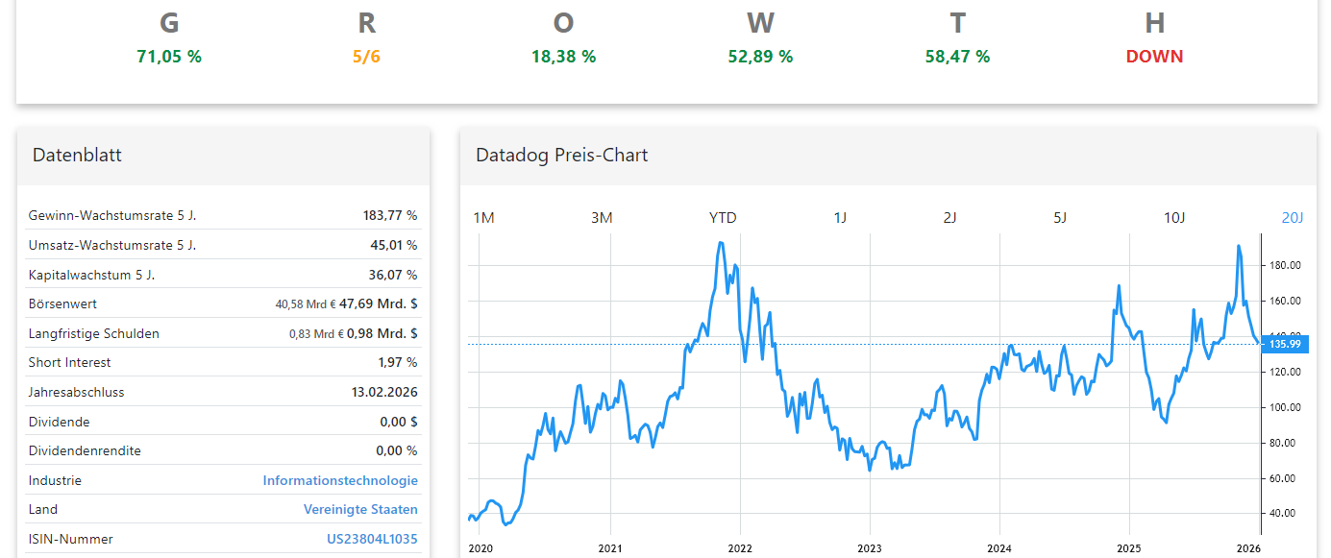Select the 20J chart range
This screenshot has height=558, width=1331.
pyautogui.click(x=1293, y=218)
